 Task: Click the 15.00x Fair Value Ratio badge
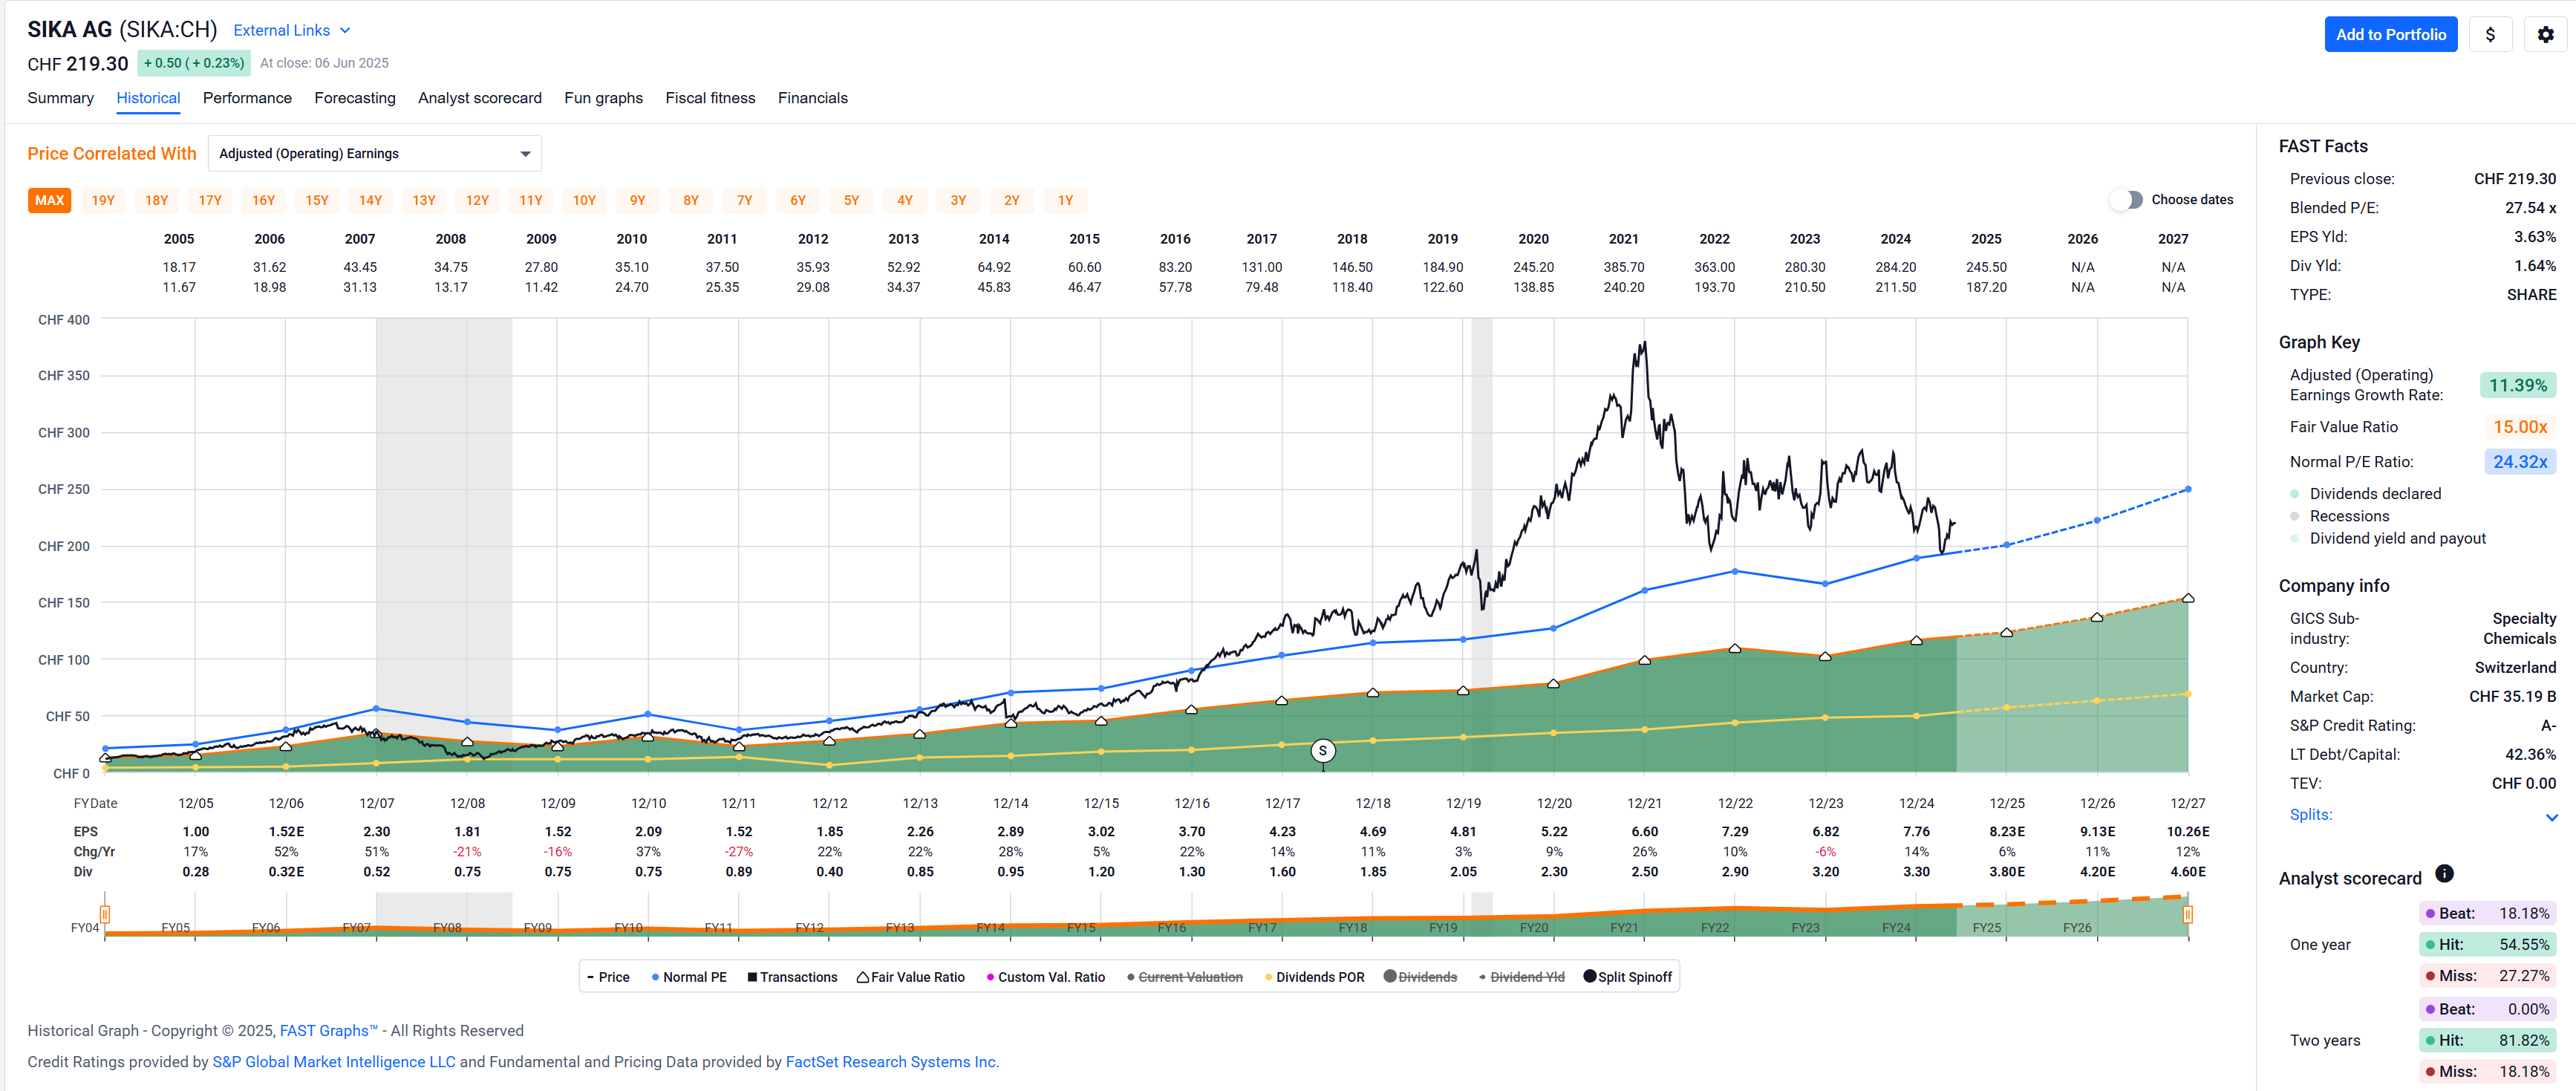tap(2519, 427)
